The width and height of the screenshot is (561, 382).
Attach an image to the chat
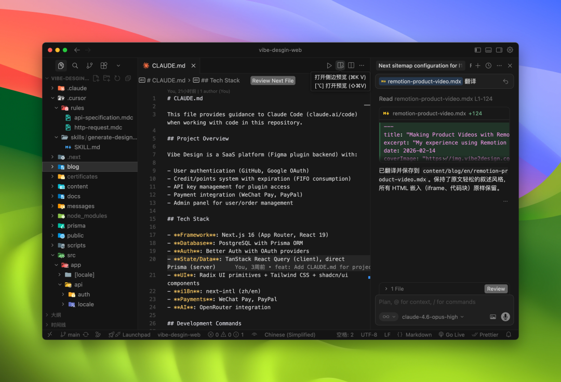(x=492, y=317)
